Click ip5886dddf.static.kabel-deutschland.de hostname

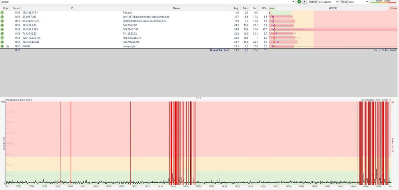coord(145,21)
